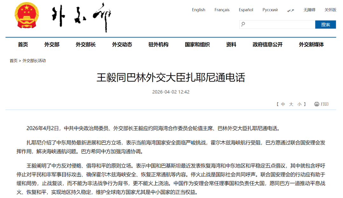Open the 无障碍 accessibility mode
Image resolution: width=343 pixels, height=198 pixels.
click(309, 10)
